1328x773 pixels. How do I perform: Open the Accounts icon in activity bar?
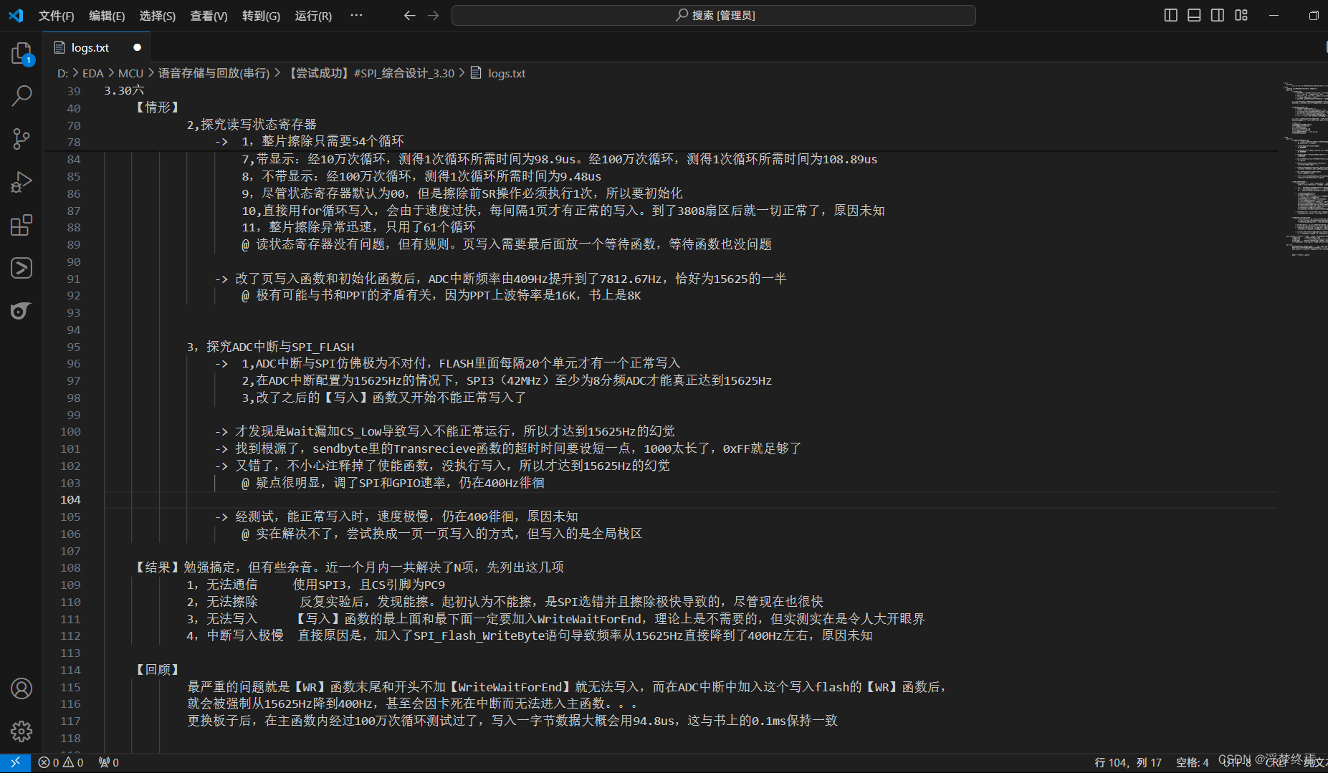(x=21, y=688)
